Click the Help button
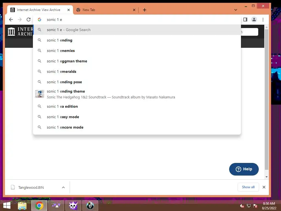281x211 pixels. (244, 169)
